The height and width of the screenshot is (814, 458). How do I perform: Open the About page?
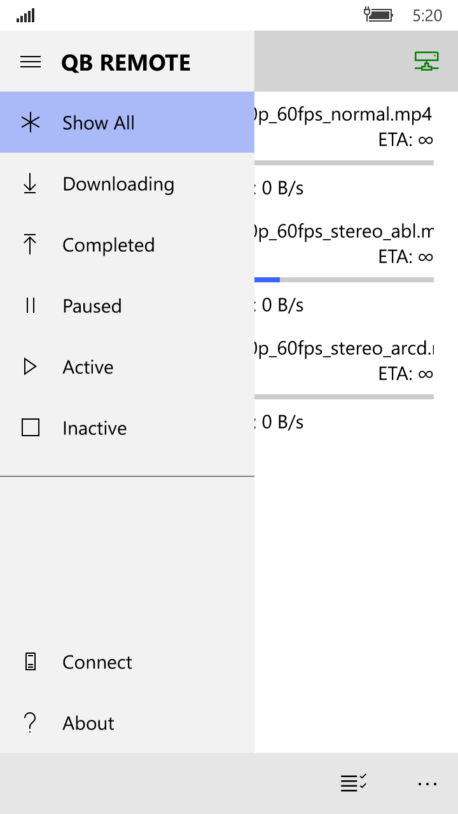(88, 722)
